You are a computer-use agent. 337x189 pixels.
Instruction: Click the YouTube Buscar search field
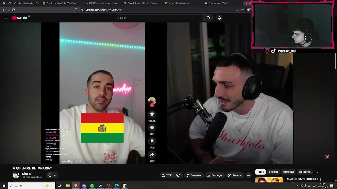coord(159,18)
